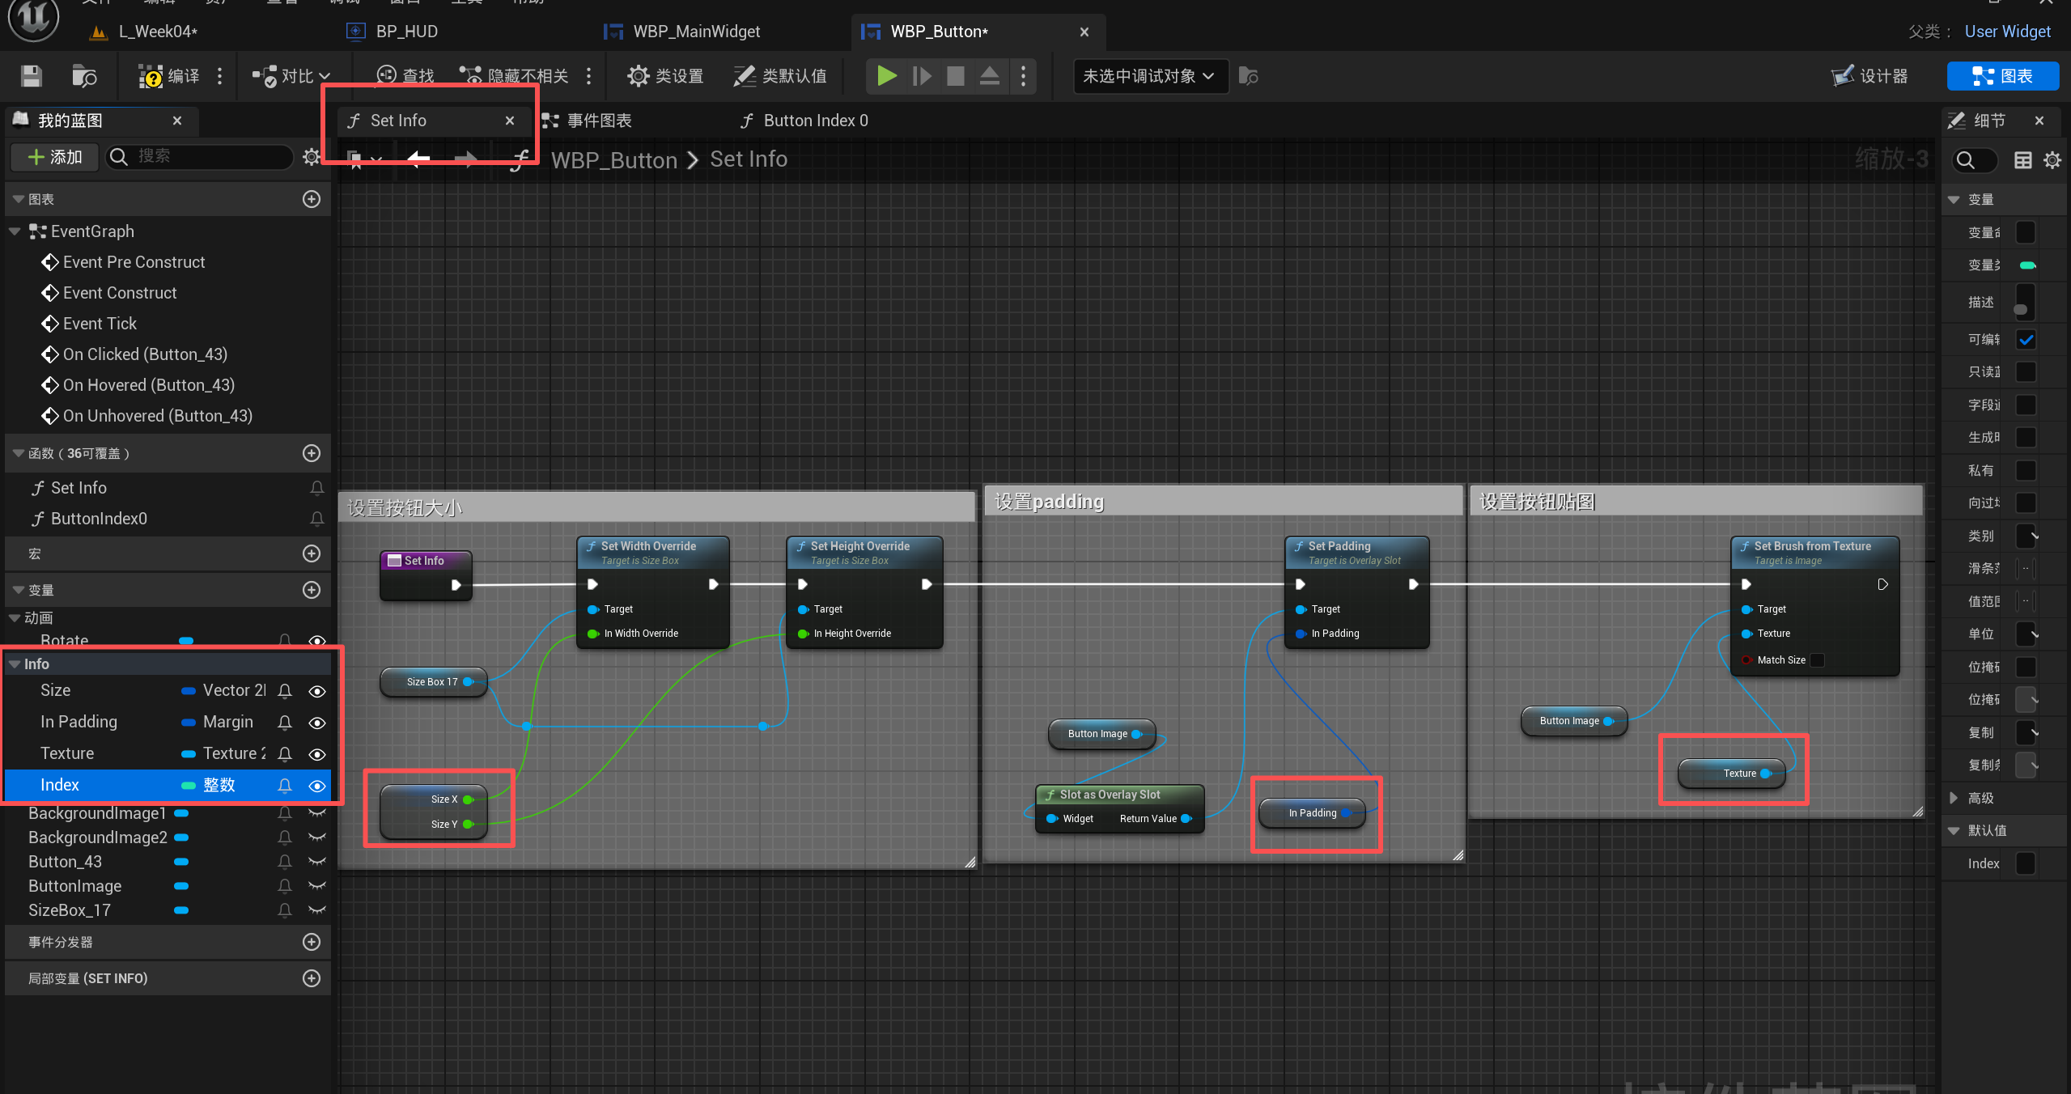Viewport: 2071px width, 1094px height.
Task: Toggle closed eye for BackgroundImage1
Action: [x=317, y=813]
